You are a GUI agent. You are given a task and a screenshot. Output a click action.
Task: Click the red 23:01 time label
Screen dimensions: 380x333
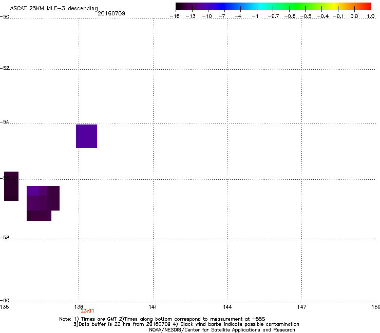point(87,311)
